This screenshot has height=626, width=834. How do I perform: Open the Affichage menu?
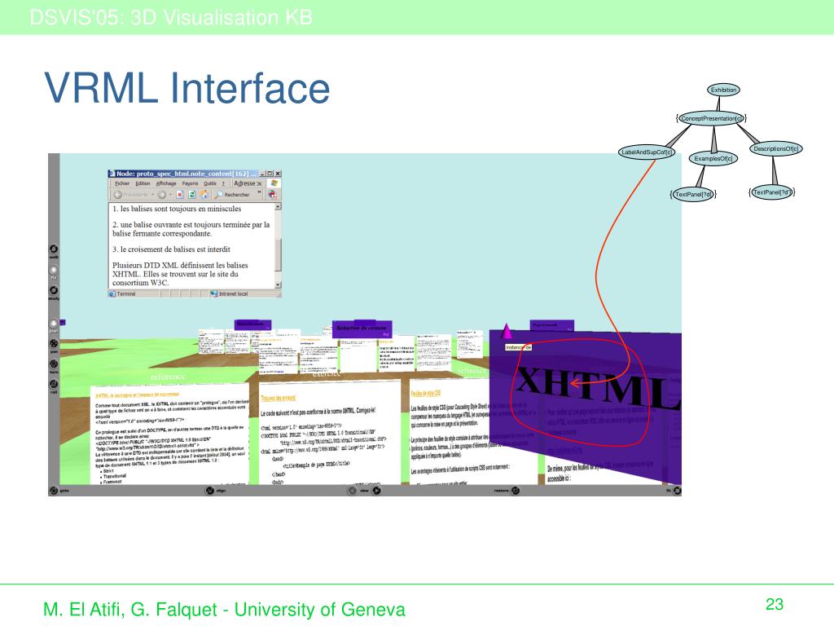coord(166,183)
